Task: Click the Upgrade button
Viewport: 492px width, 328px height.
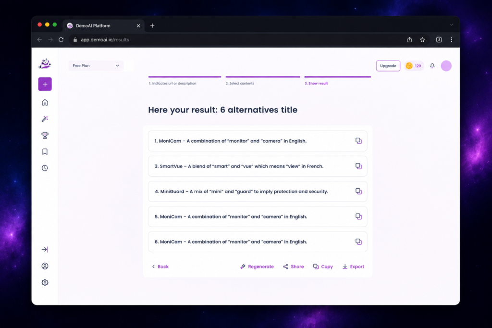Action: [x=388, y=66]
